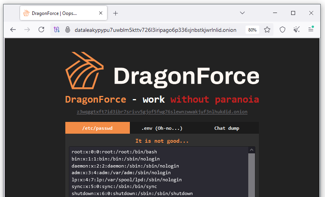Click the daemon:x:2:2 passwd line
This screenshot has width=325, height=197.
click(x=125, y=166)
